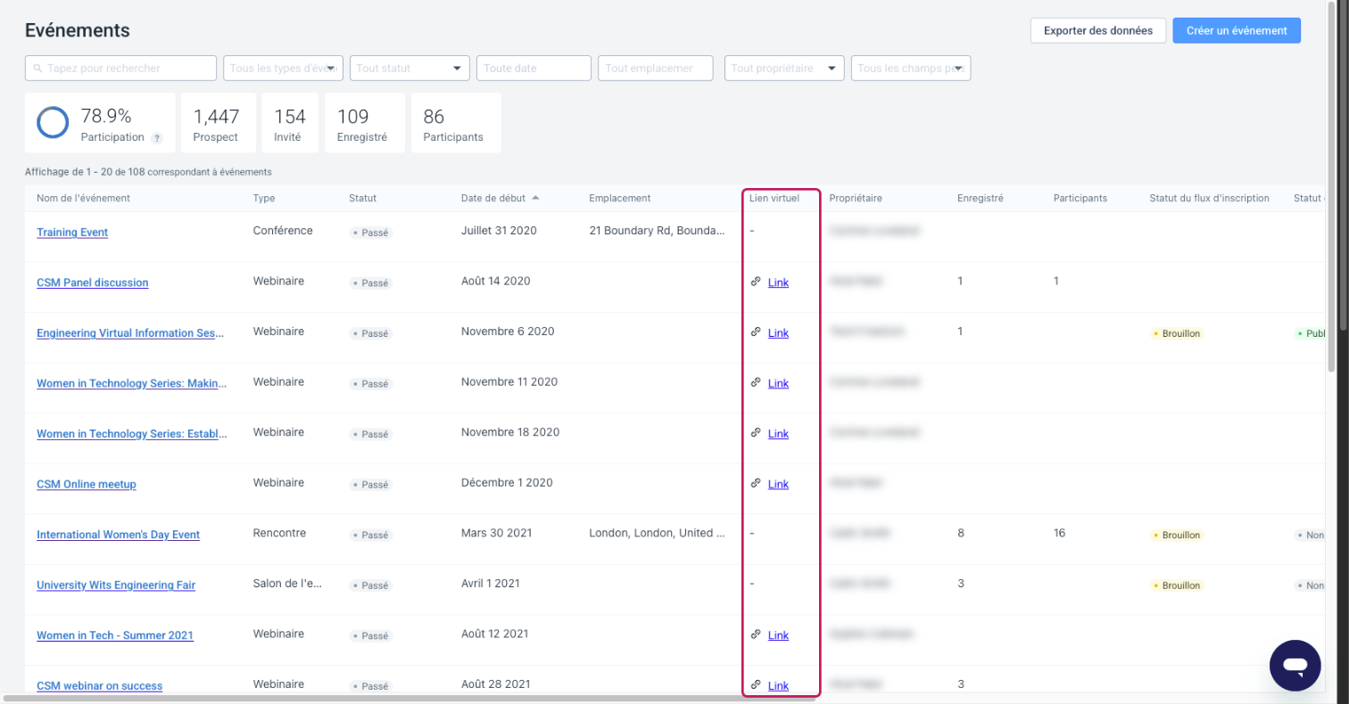
Task: Click the Brouillon badge in University Wits row
Action: coord(1178,585)
